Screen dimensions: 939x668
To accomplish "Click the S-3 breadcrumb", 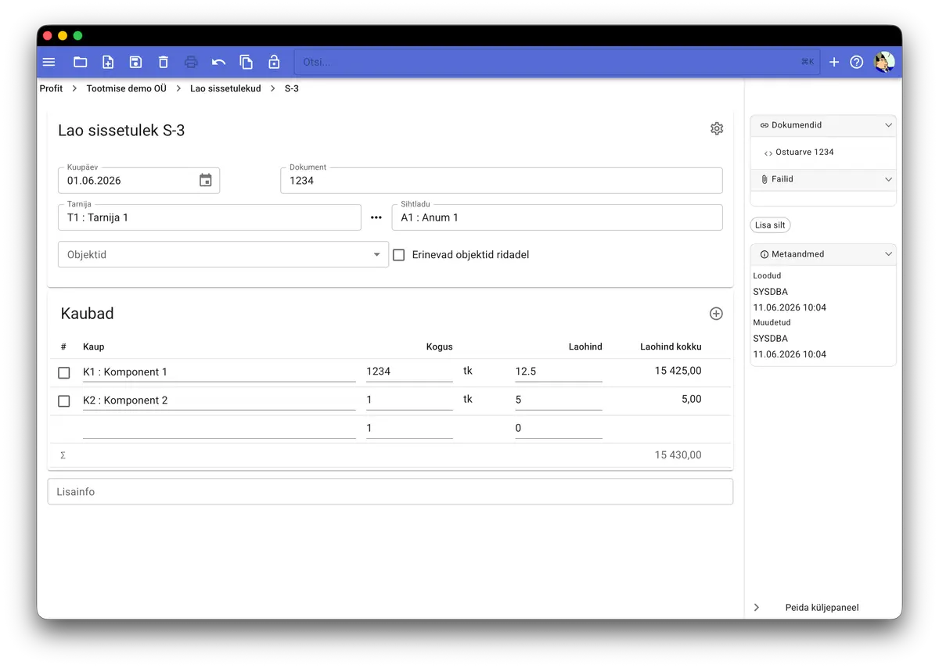I will [x=292, y=88].
